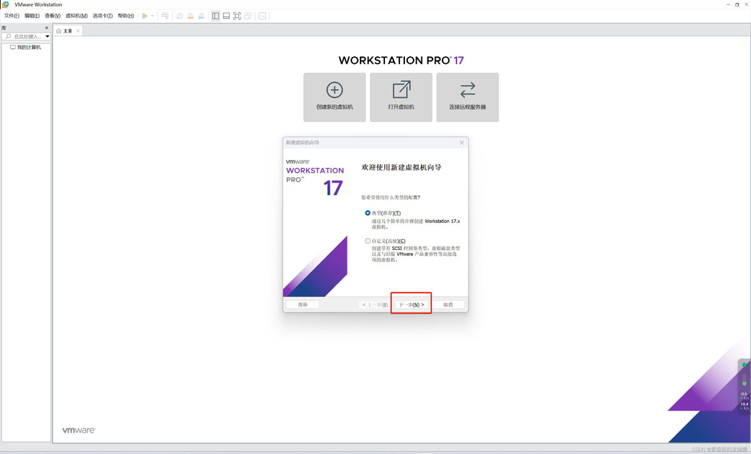The image size is (751, 454).
Task: Click the 帮助 button in the dialog
Action: [302, 304]
